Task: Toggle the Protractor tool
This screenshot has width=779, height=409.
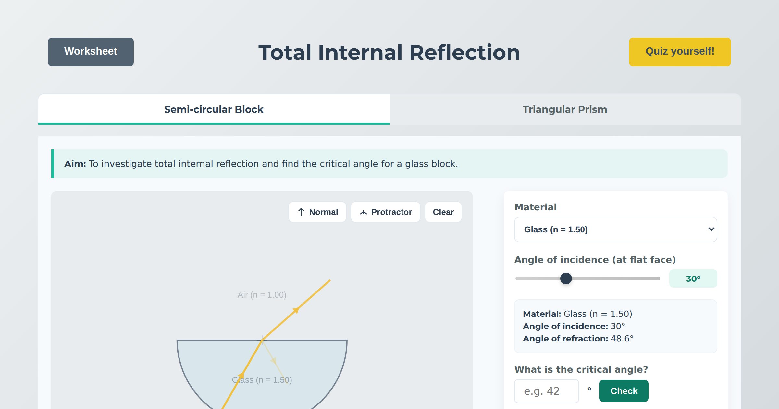Action: [x=386, y=212]
